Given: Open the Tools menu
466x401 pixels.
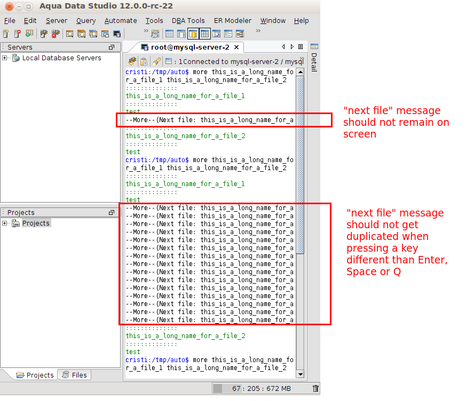Looking at the screenshot, I should click(x=154, y=21).
